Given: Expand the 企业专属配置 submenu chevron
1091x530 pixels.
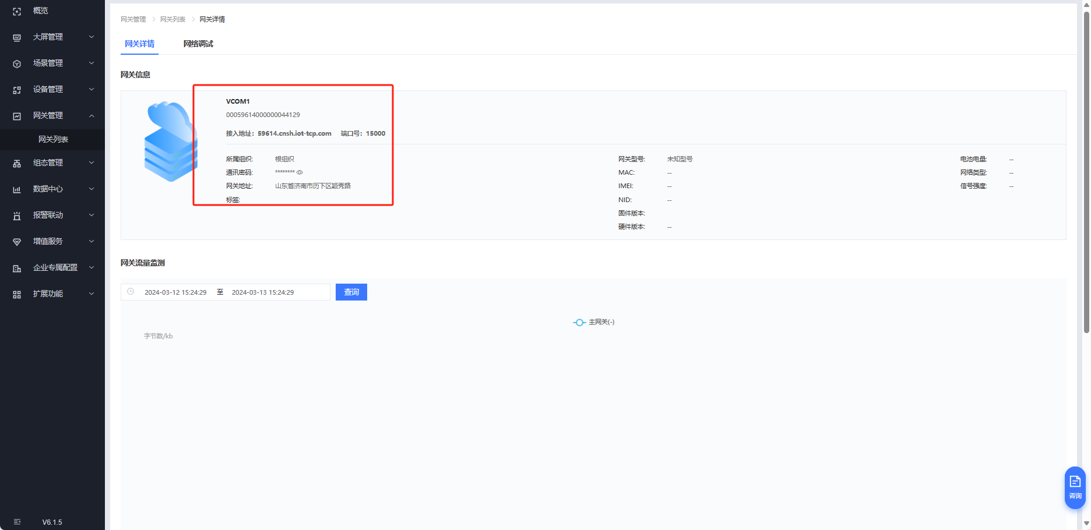Looking at the screenshot, I should (91, 268).
